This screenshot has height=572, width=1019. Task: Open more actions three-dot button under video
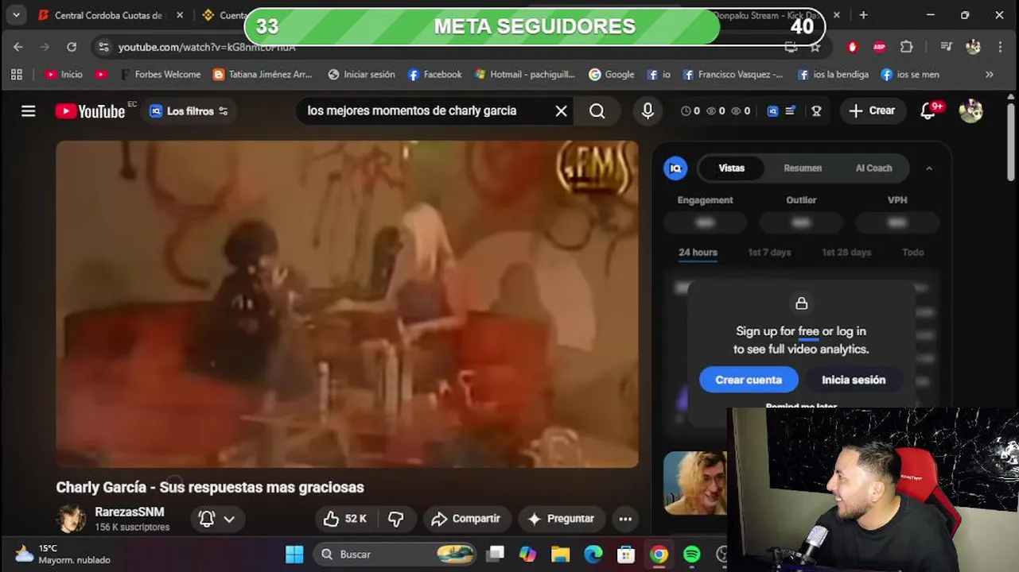coord(625,519)
